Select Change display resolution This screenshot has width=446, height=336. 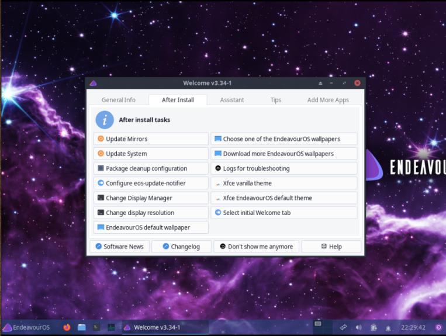[151, 213]
